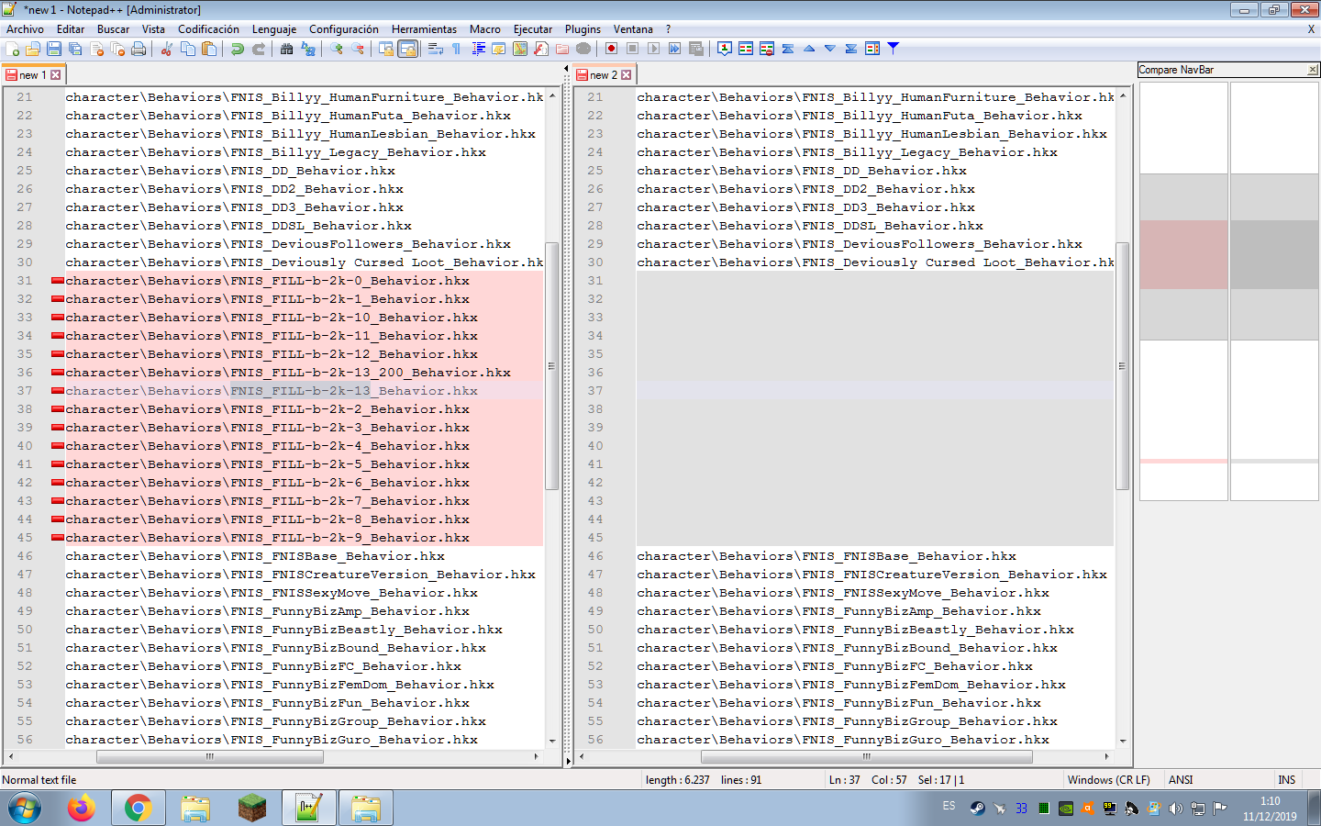The height and width of the screenshot is (826, 1321).
Task: Set first file to compare icon
Action: point(725,49)
